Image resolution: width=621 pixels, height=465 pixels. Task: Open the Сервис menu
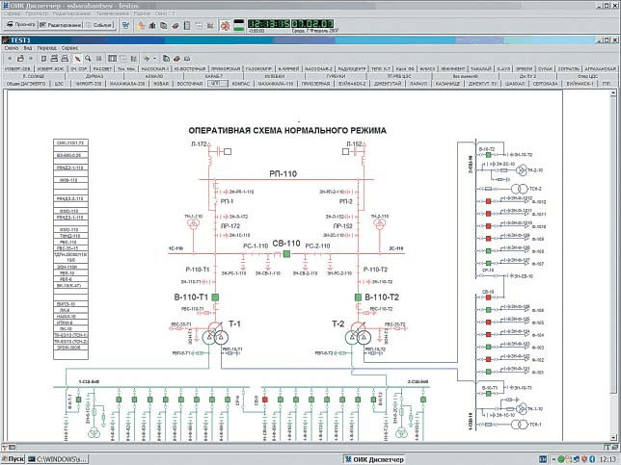(x=70, y=47)
